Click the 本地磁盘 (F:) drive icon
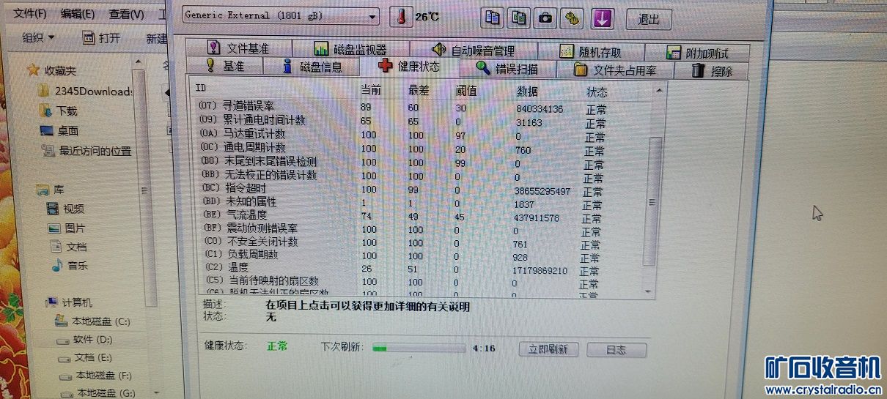Screen dimensions: 887x399 click(67, 376)
